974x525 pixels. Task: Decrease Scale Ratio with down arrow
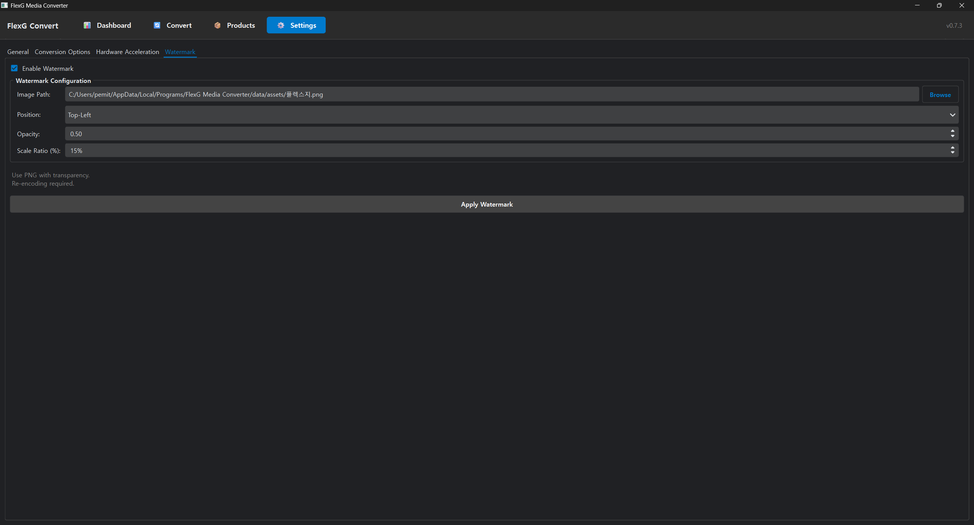pos(952,153)
